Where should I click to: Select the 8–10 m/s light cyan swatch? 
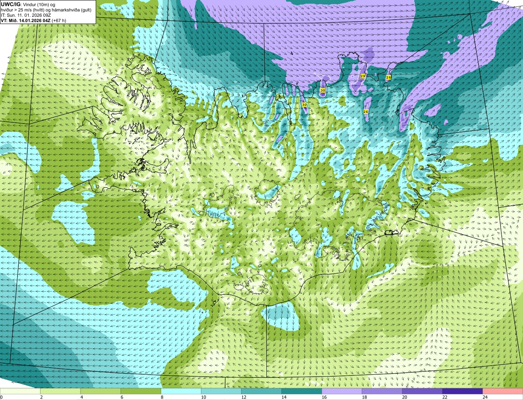point(181,391)
